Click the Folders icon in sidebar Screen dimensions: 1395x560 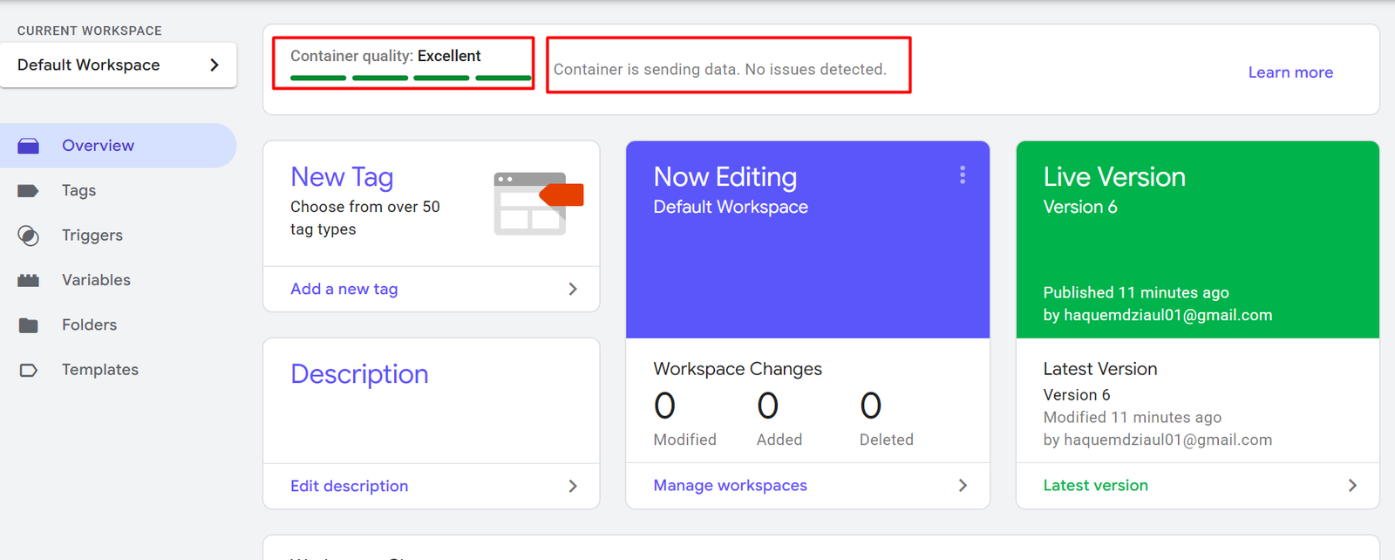tap(29, 325)
